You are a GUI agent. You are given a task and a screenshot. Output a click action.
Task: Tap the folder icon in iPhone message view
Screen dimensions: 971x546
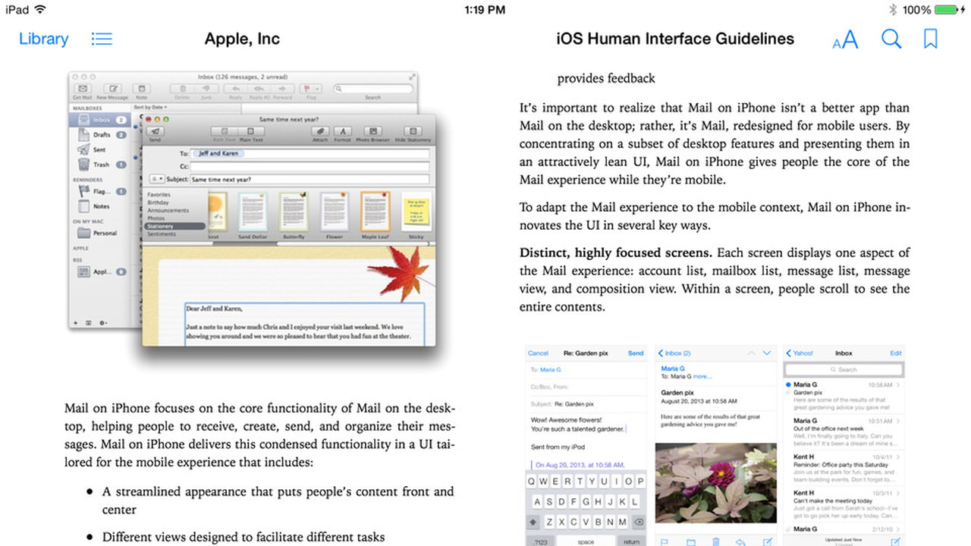click(x=690, y=541)
